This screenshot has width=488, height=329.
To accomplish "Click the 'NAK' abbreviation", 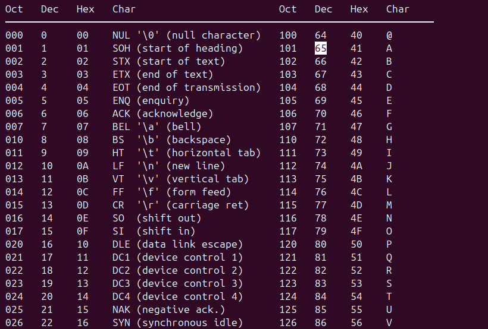I will [x=121, y=309].
